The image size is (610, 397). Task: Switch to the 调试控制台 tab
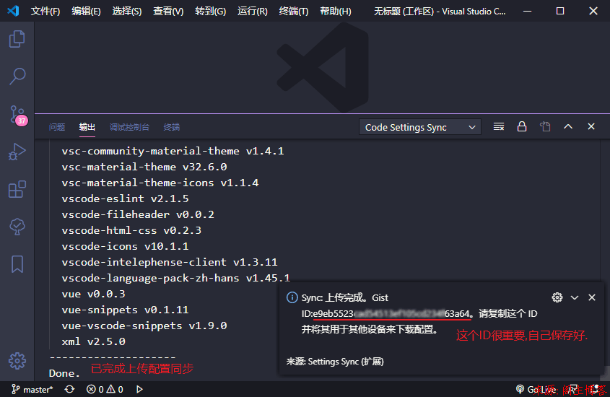coord(129,127)
